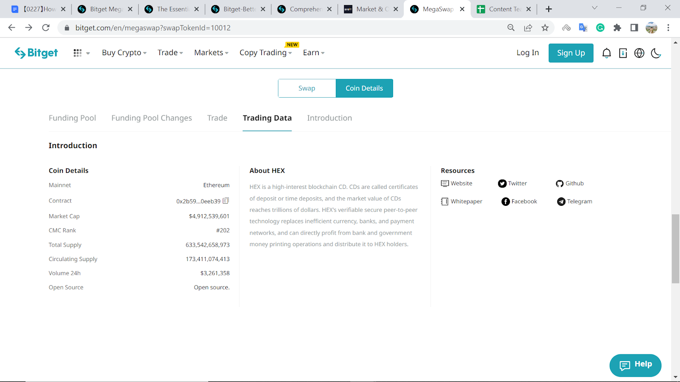This screenshot has height=382, width=680.
Task: Open a new browser tab
Action: (x=549, y=9)
